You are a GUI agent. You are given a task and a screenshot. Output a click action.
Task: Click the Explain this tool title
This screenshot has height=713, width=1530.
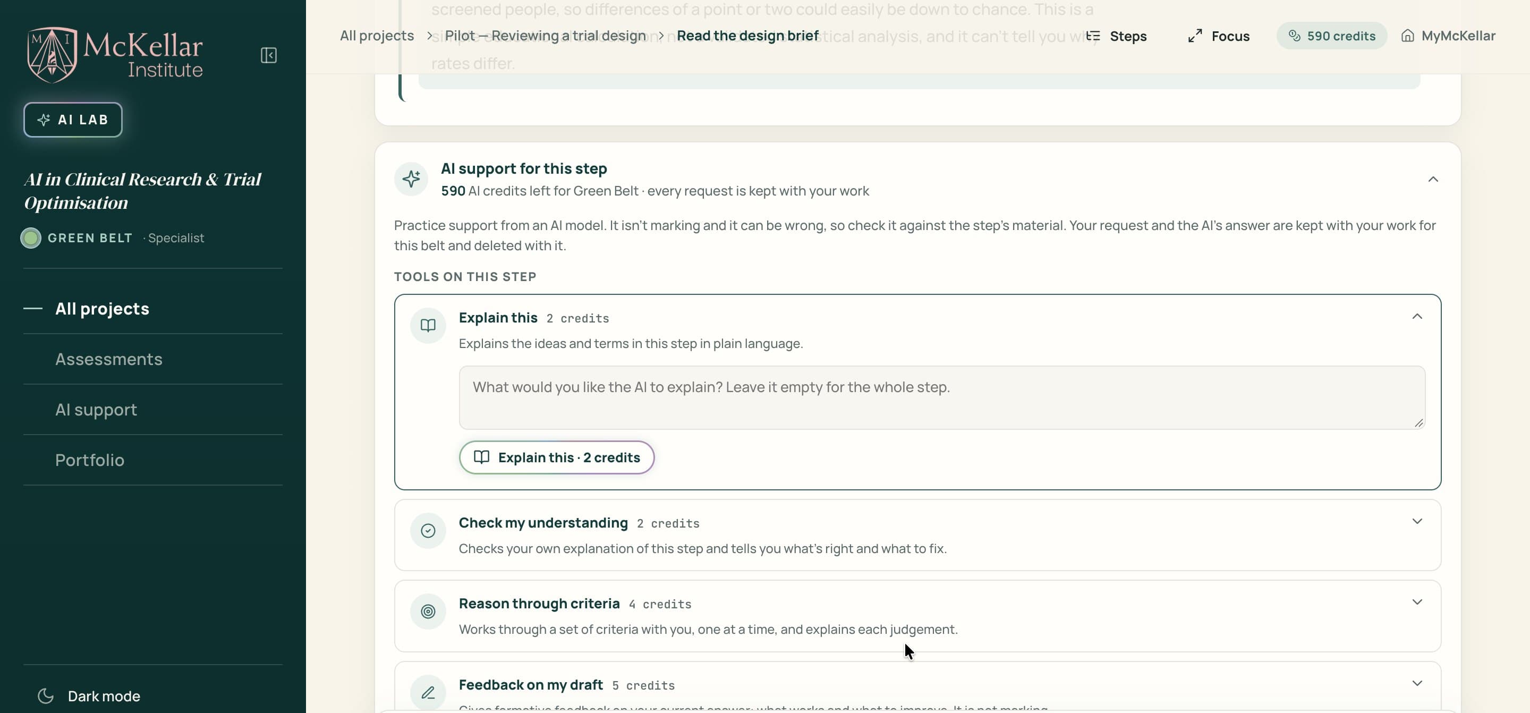(498, 318)
